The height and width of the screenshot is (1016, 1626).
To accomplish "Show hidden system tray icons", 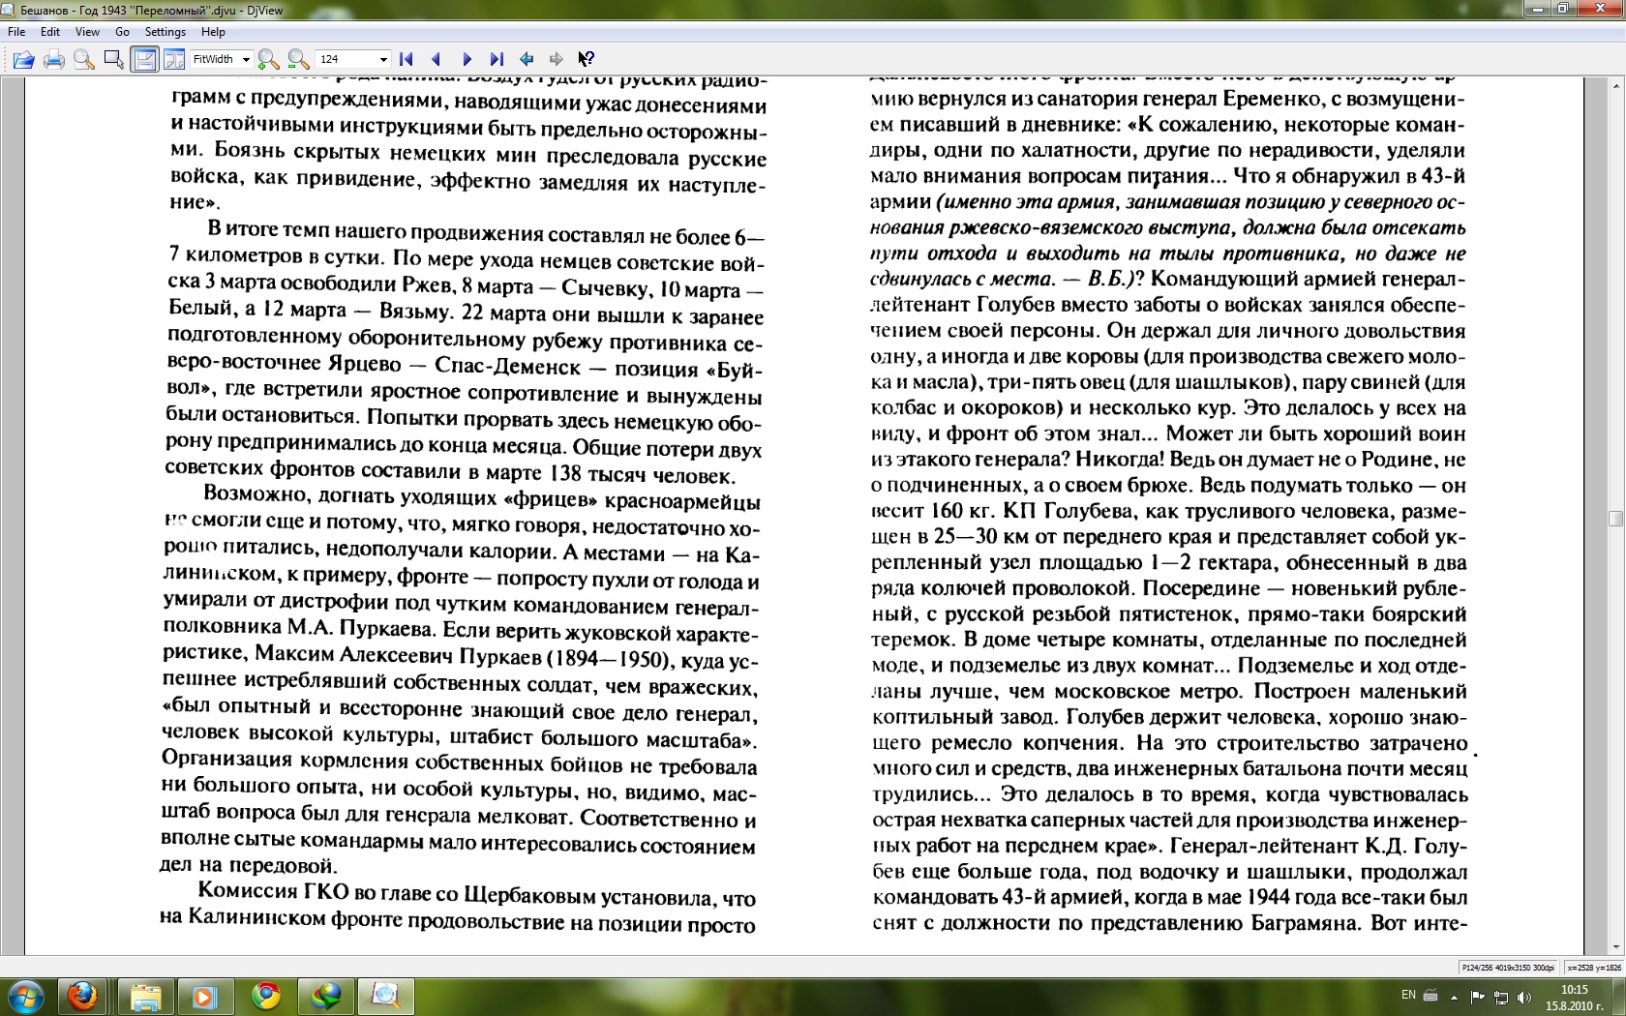I will (1454, 997).
